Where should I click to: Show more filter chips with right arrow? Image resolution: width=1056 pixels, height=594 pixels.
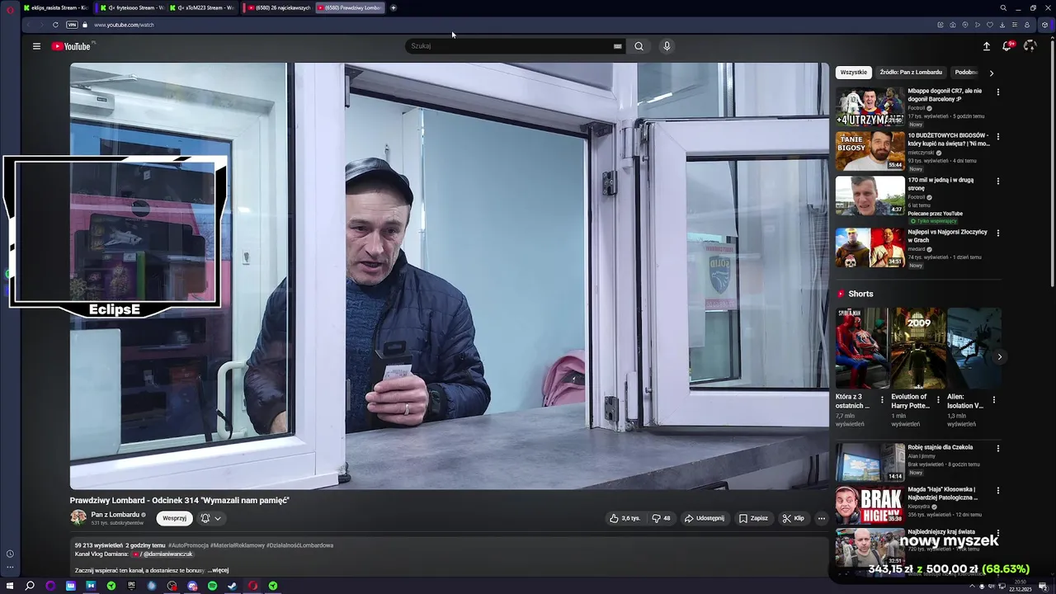coord(992,73)
